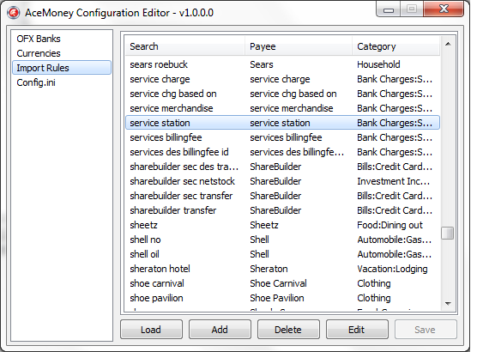The width and height of the screenshot is (483, 352).
Task: Click the Add button
Action: pos(220,330)
